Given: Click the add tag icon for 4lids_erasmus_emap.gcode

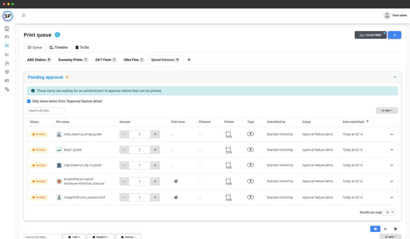Looking at the screenshot, I should [250, 134].
